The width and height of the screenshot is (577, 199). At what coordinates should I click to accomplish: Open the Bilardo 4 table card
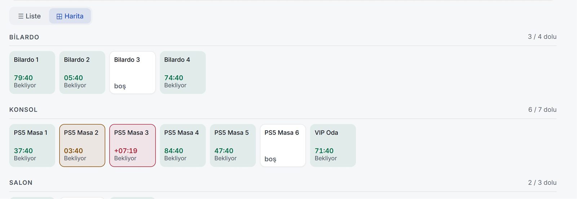pyautogui.click(x=183, y=72)
